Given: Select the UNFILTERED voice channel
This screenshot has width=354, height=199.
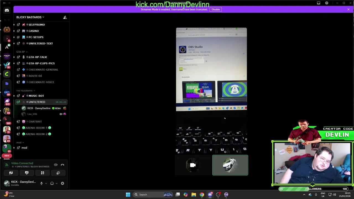Looking at the screenshot, I should (x=41, y=102).
